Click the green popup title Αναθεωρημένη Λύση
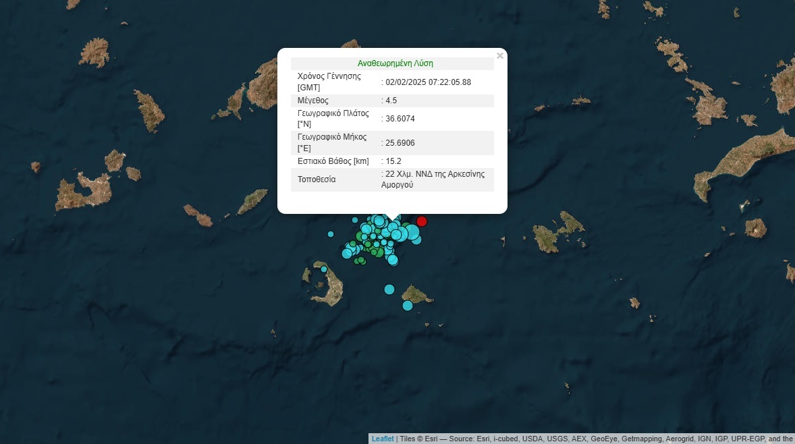Screen dimensions: 795x444 click(395, 63)
